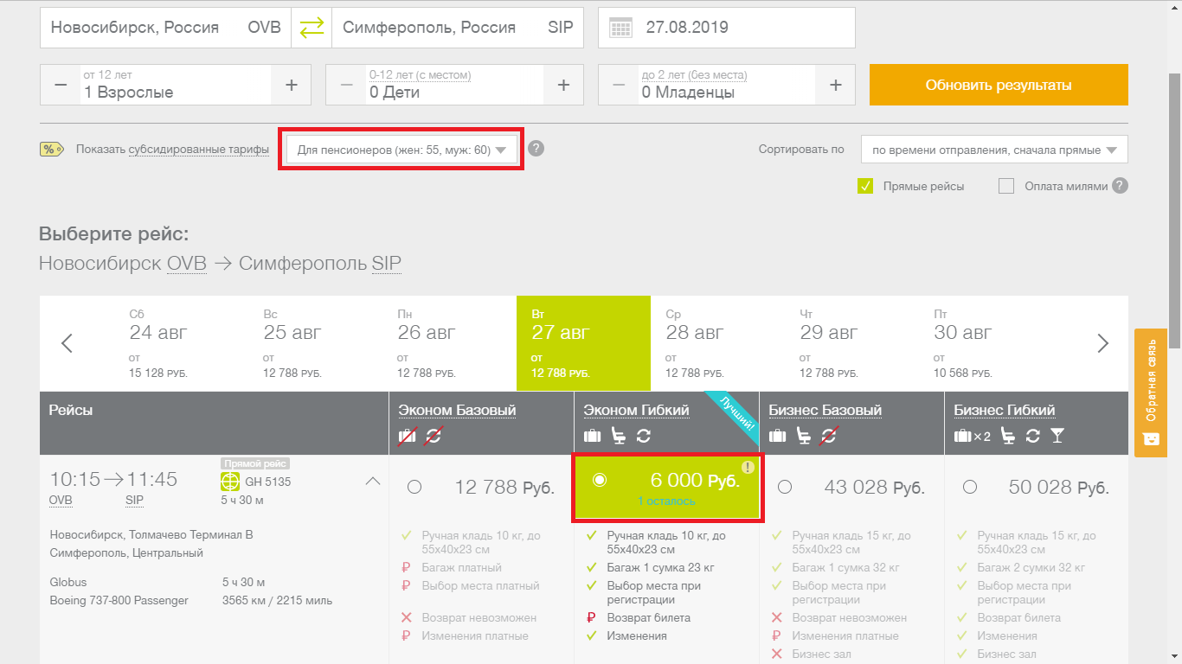Open sort by departure time dropdown
Image resolution: width=1182 pixels, height=664 pixels.
point(994,150)
